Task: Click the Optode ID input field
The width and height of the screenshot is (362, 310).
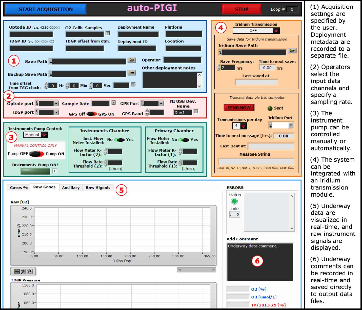Action: click(31, 34)
